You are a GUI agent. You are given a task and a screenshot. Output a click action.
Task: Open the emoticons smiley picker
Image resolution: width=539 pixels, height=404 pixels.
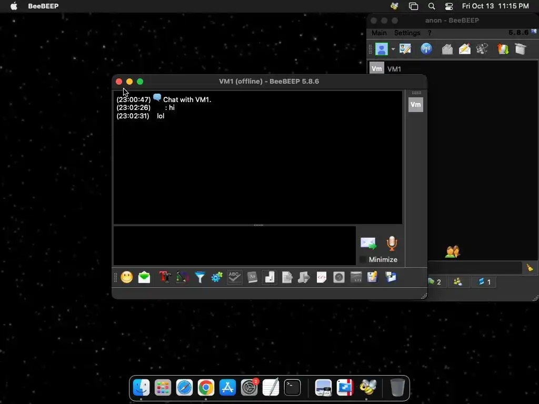[x=127, y=277]
